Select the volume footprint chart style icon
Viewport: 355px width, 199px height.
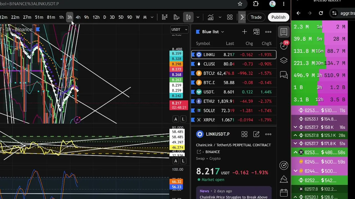click(x=176, y=17)
